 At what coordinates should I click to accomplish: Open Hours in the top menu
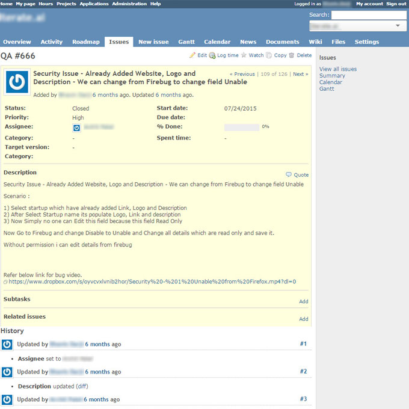[x=46, y=4]
